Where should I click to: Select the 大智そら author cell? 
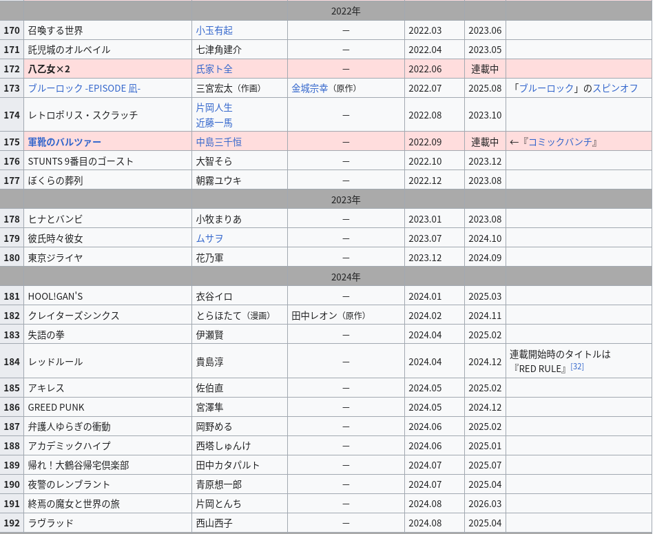[240, 161]
